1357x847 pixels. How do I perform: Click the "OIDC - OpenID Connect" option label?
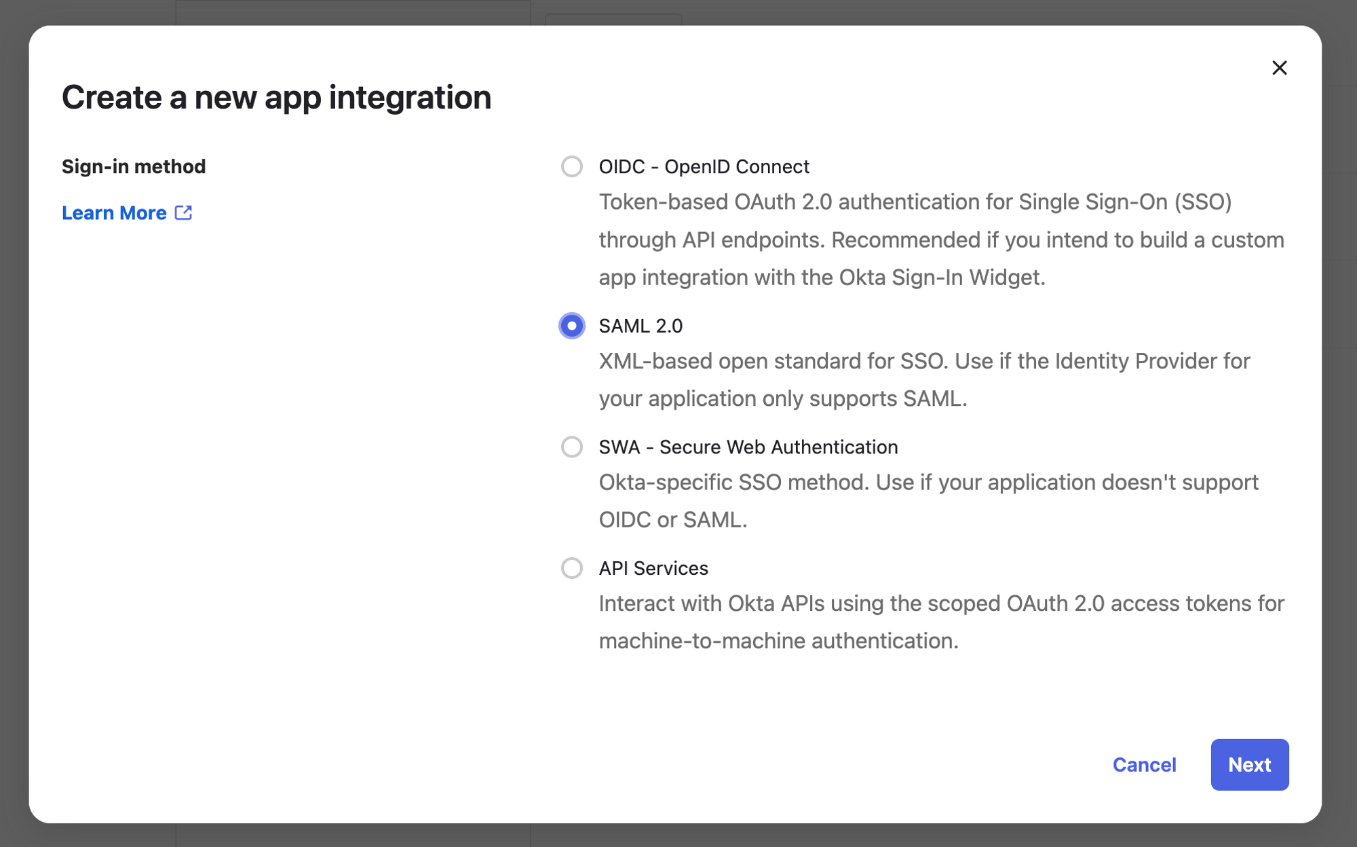[704, 166]
